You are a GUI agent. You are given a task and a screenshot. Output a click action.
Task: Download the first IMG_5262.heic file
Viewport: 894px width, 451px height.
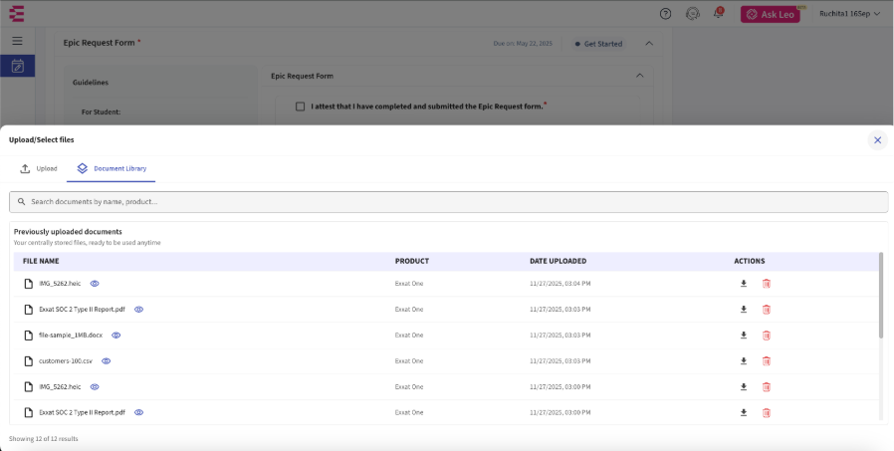pos(743,284)
